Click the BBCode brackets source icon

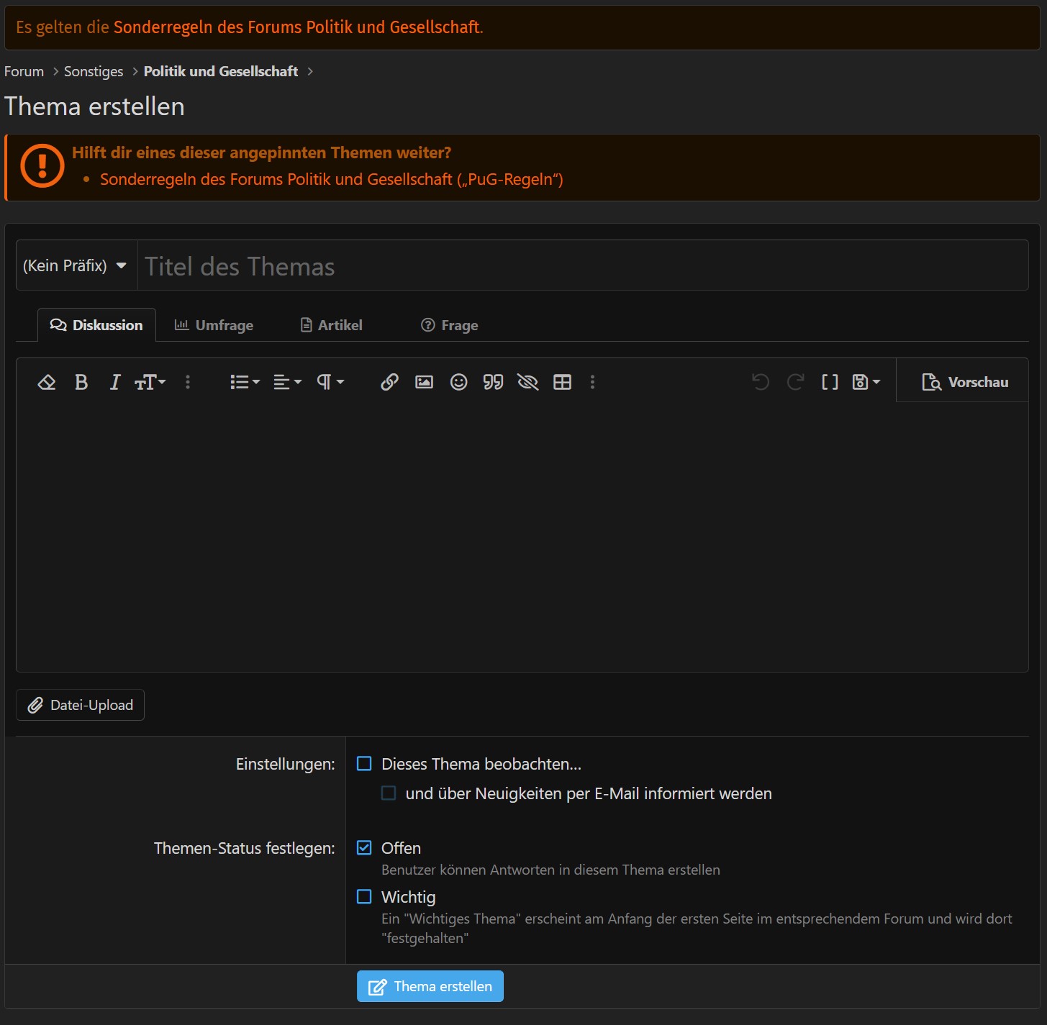click(829, 382)
